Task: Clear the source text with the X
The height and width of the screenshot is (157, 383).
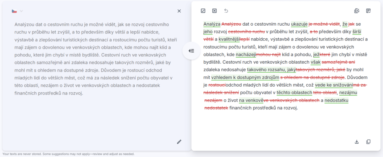Action: [x=179, y=11]
